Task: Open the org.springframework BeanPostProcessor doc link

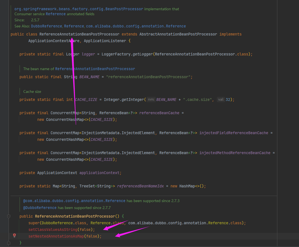Action: [79, 9]
